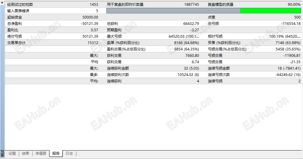Select the profit factor value 0.57
The image size is (303, 159).
[x=95, y=30]
